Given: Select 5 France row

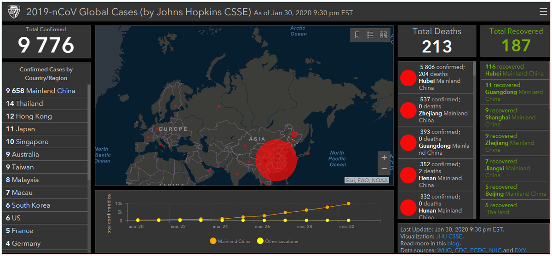Looking at the screenshot, I should click(45, 231).
